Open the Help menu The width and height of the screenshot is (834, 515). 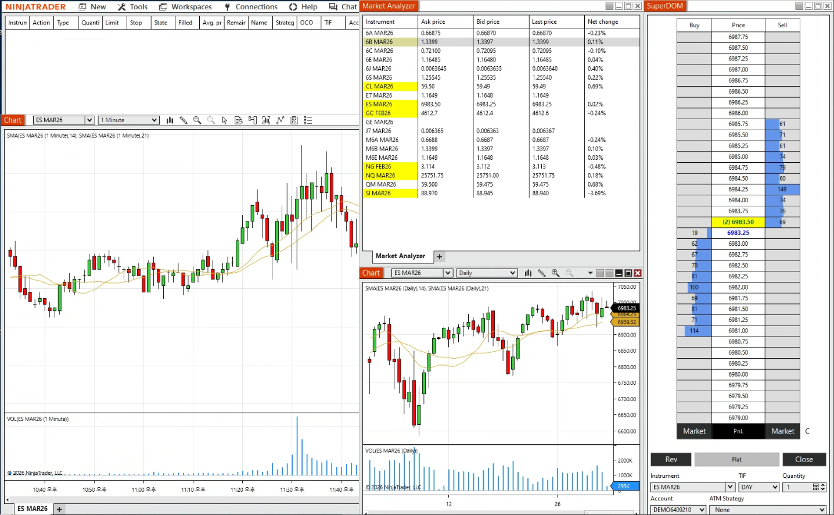(303, 7)
